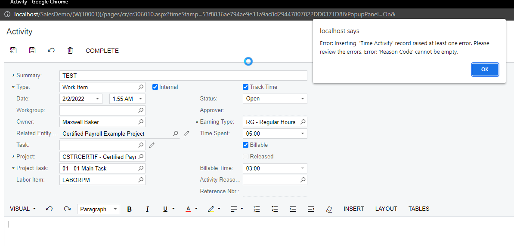Viewport: 514px width, 246px height.
Task: Expand underline style options arrow
Action: (173, 209)
